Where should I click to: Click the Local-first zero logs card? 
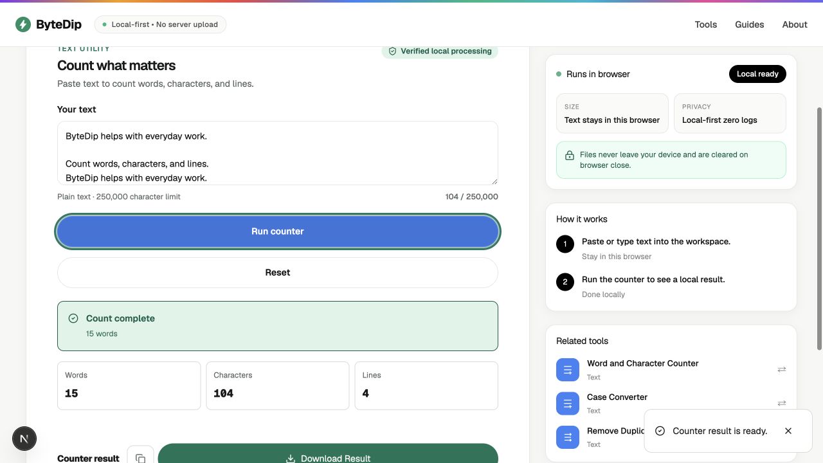(x=730, y=113)
